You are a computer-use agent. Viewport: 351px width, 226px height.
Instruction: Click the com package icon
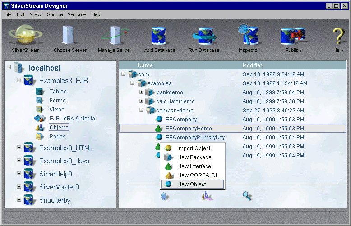(132, 74)
